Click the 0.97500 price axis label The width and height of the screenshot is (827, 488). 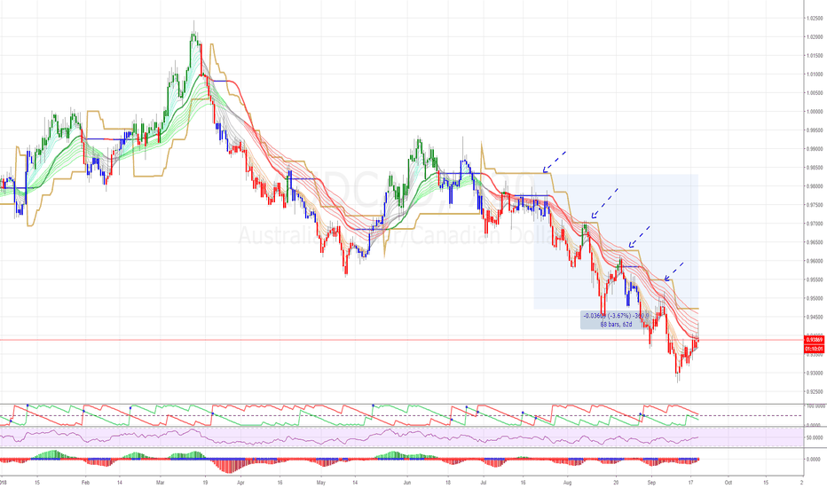pyautogui.click(x=815, y=205)
